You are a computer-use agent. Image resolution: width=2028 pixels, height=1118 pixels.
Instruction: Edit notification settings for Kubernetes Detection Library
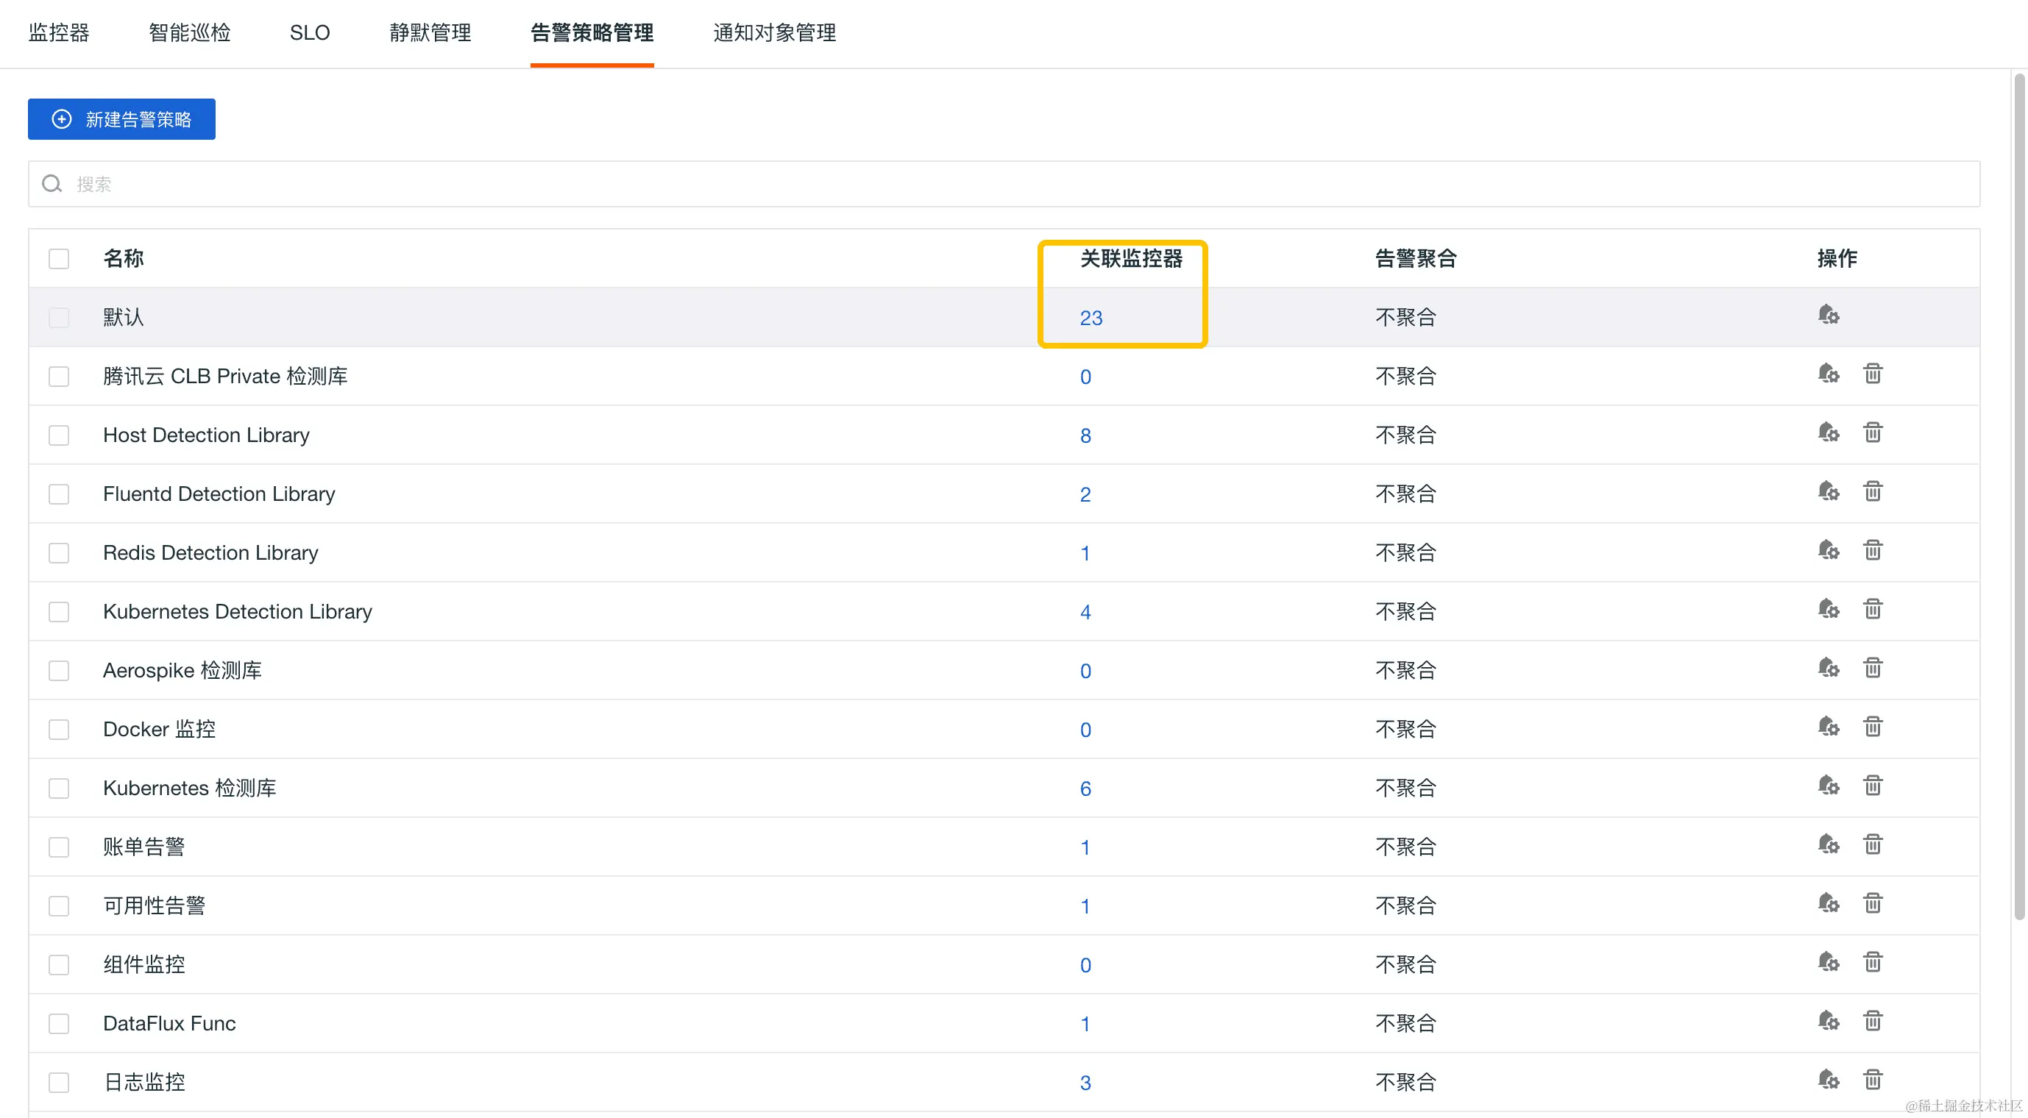1828,610
